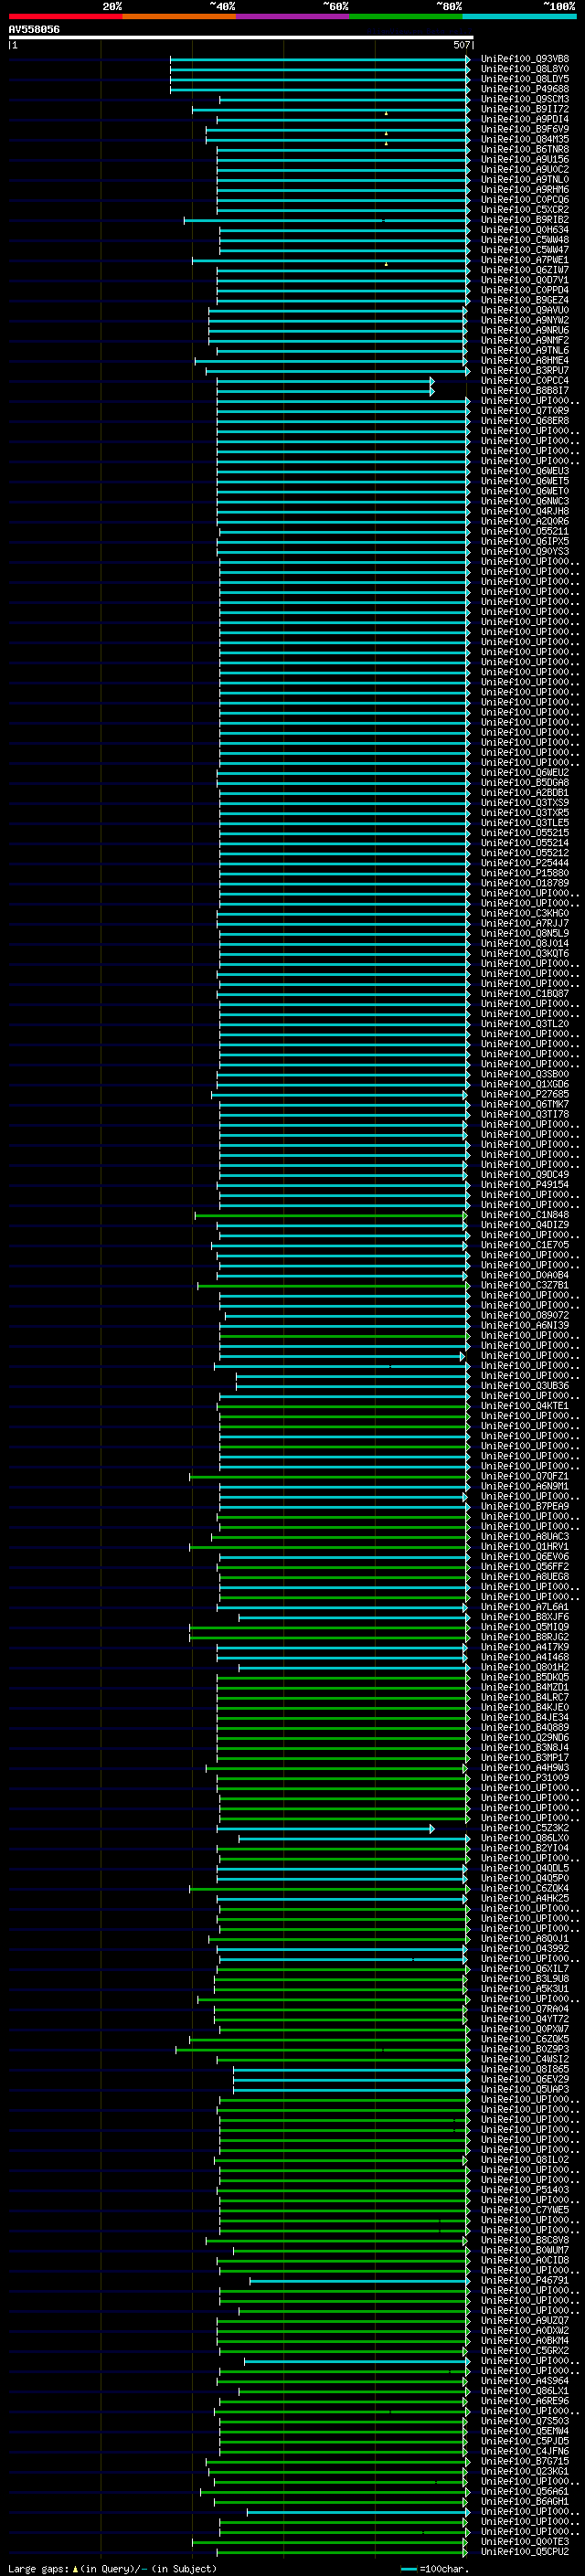Click the red 20% identity legend segment

click(x=65, y=16)
